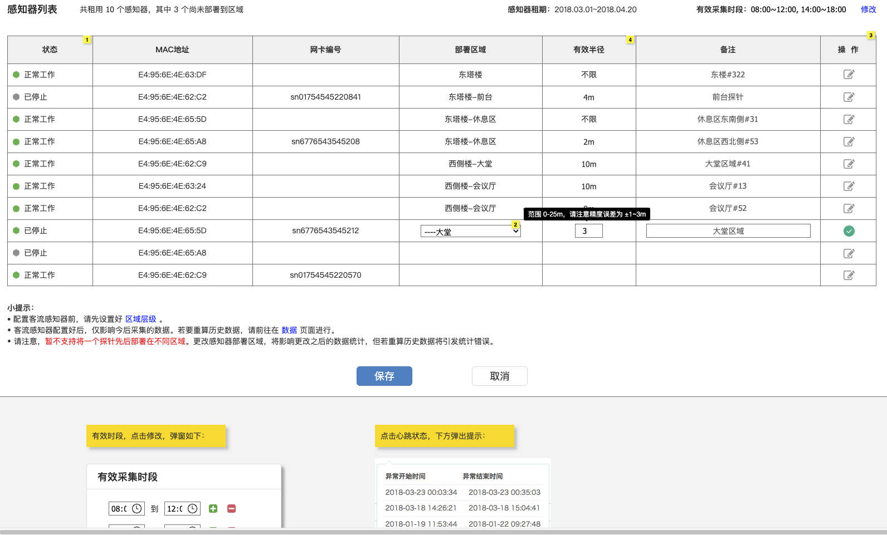Click the 有效采集时段 dialog title
This screenshot has width=887, height=535.
coord(128,477)
